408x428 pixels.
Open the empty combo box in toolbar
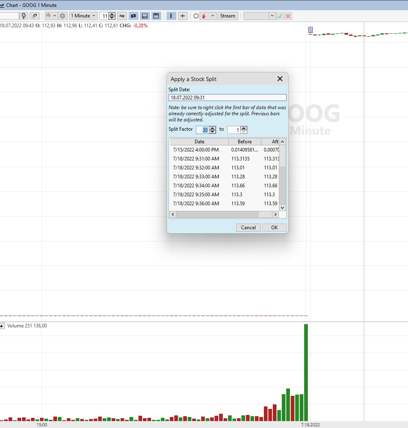(259, 16)
